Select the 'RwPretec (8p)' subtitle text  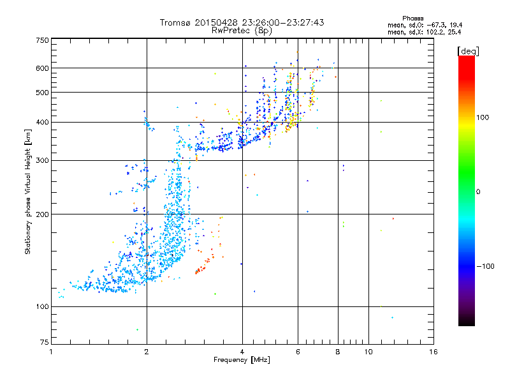pos(242,31)
